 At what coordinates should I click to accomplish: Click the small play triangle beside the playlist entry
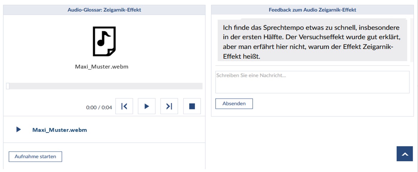tap(19, 130)
